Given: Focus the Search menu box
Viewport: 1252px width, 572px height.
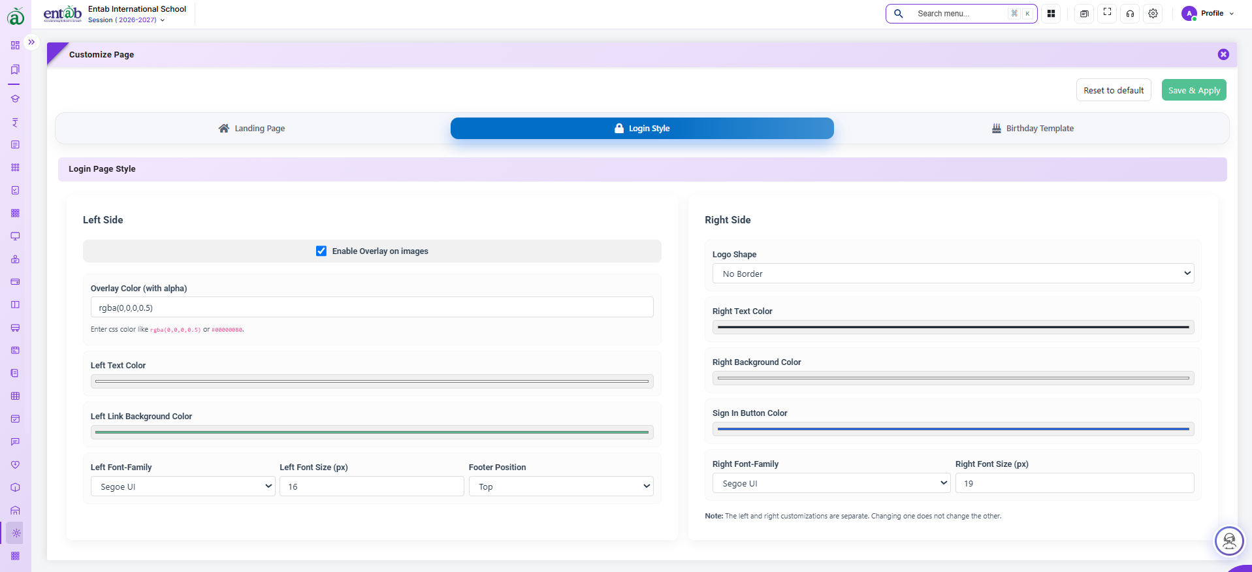Looking at the screenshot, I should coord(961,13).
